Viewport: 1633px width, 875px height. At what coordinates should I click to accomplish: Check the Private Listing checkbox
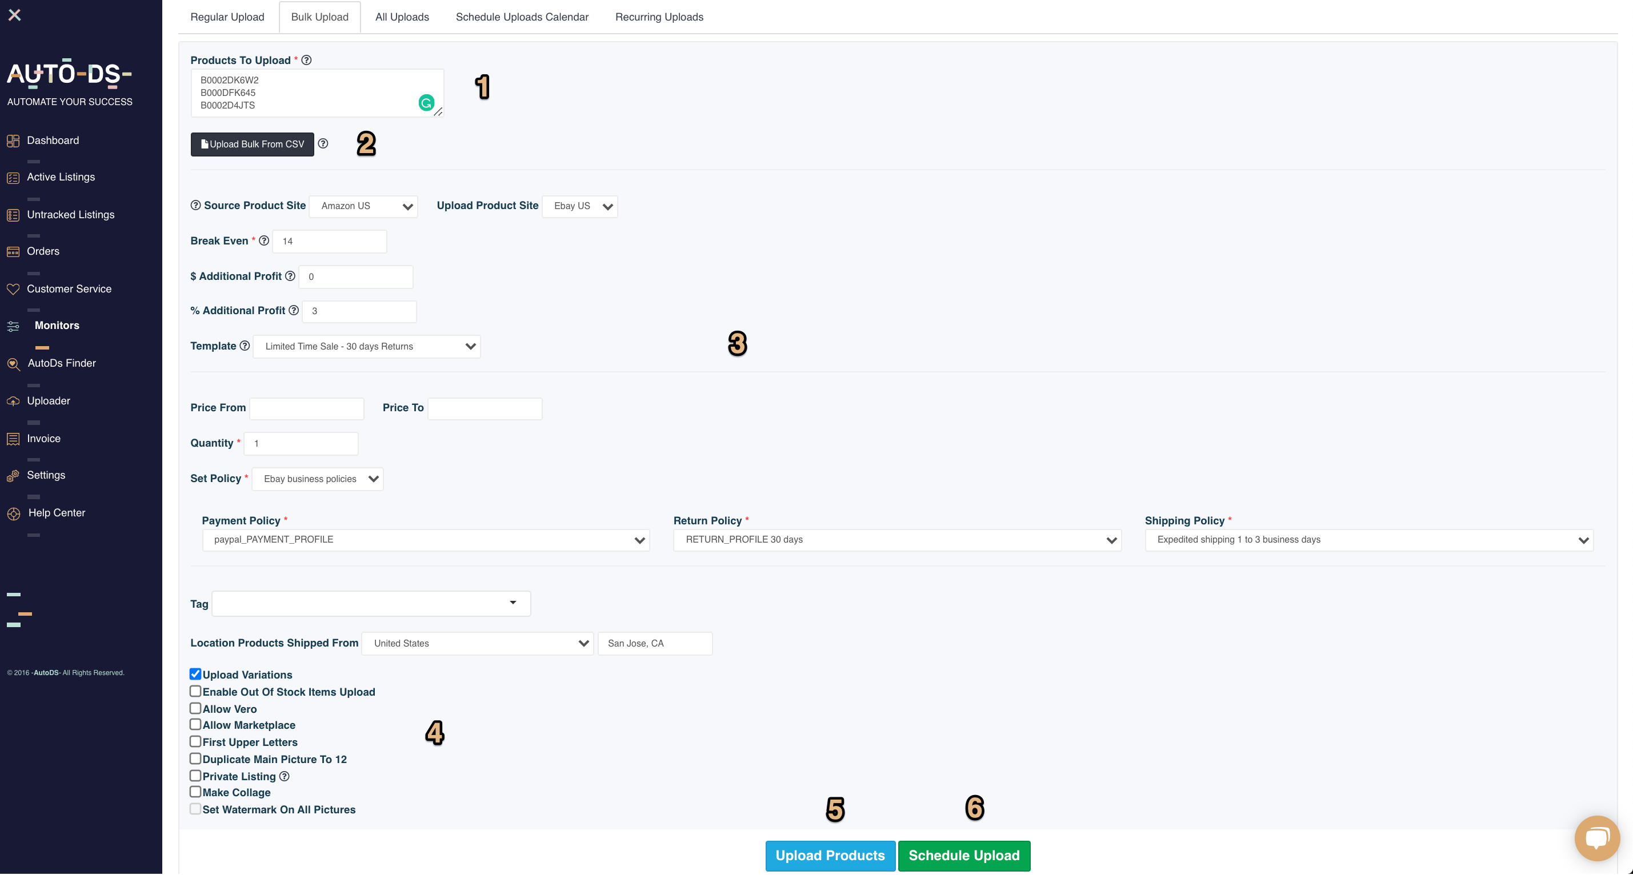tap(195, 776)
